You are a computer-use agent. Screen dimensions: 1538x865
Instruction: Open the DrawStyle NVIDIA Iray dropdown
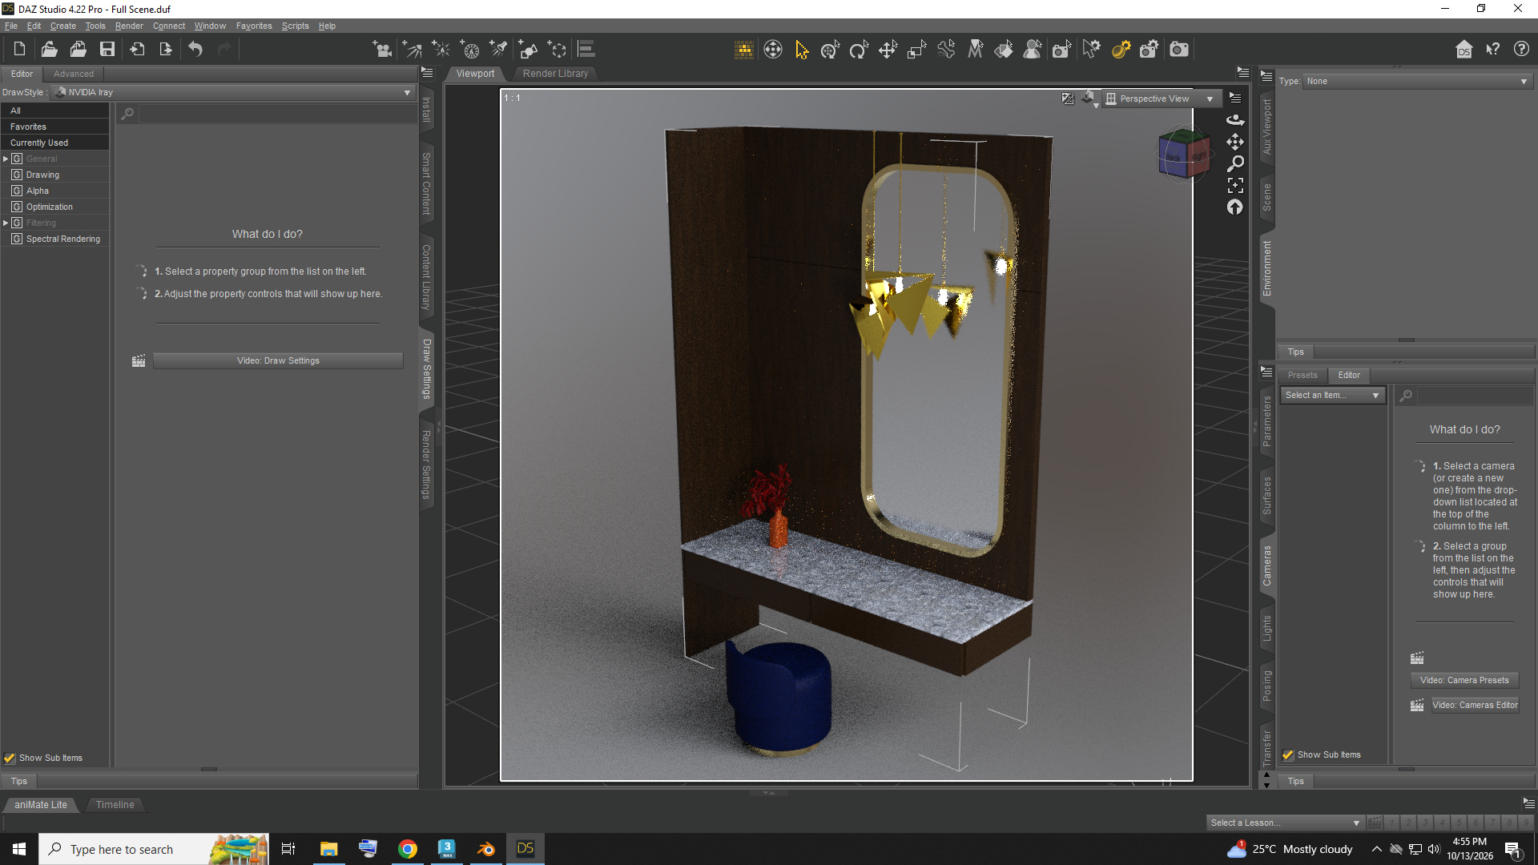tap(233, 92)
